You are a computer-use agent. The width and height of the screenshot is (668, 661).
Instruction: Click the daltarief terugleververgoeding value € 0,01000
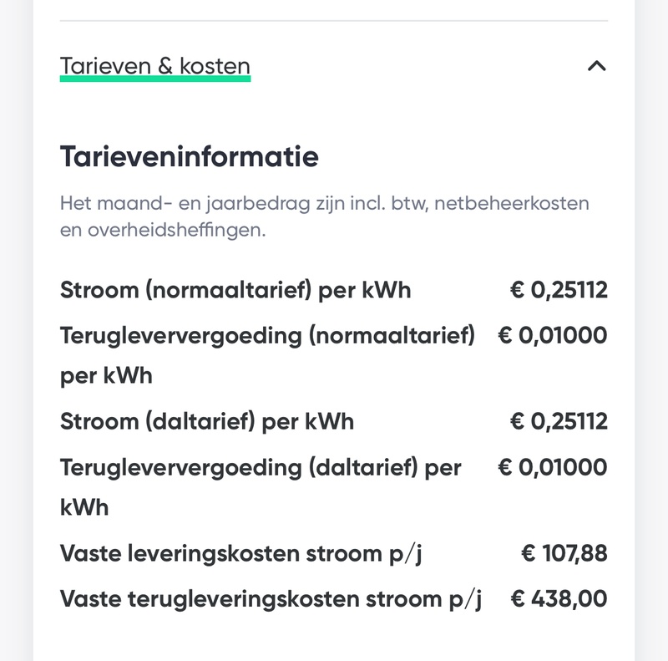coord(553,467)
